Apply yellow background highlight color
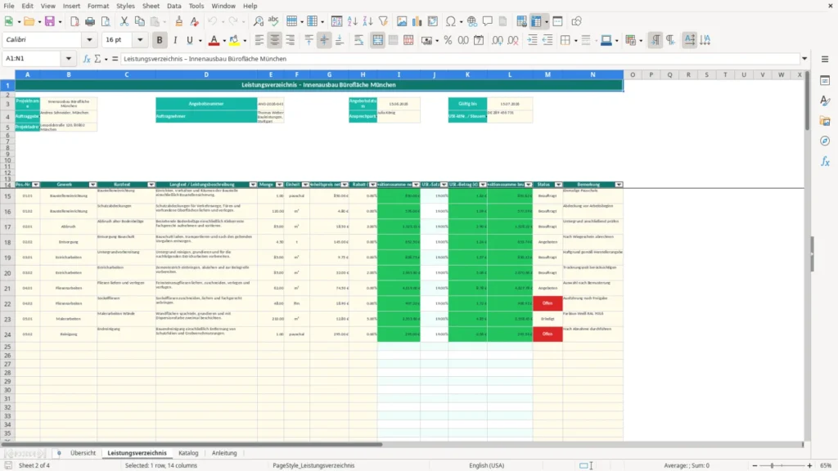This screenshot has width=838, height=471. (234, 40)
